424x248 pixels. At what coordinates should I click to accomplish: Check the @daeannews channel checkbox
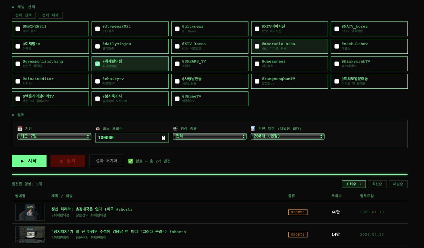(x=257, y=64)
